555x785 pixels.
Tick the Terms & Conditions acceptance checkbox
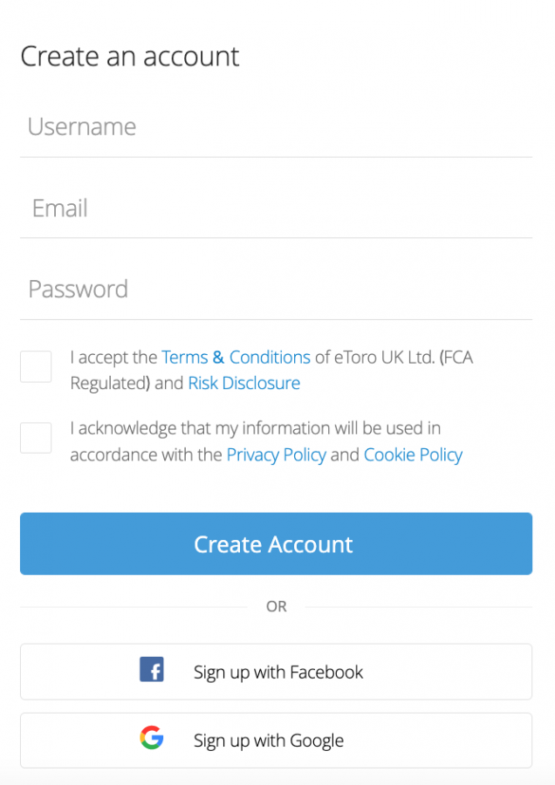(36, 366)
